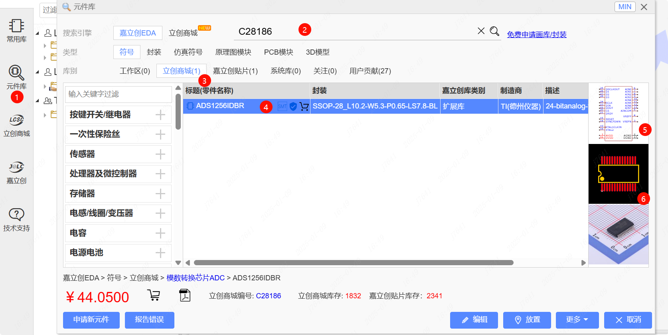Screen dimensions: 668x335
Task: Click the schematic symbol preview thumbnail
Action: (x=619, y=113)
